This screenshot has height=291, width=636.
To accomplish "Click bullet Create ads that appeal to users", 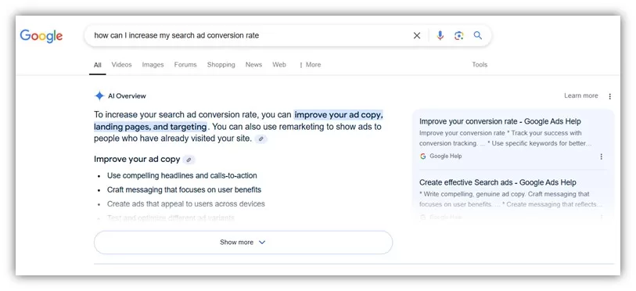I will coord(185,203).
